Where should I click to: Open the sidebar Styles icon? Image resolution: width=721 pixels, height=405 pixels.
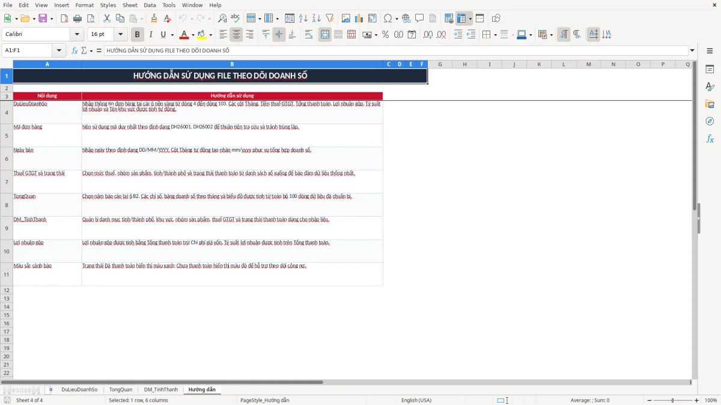pyautogui.click(x=710, y=86)
